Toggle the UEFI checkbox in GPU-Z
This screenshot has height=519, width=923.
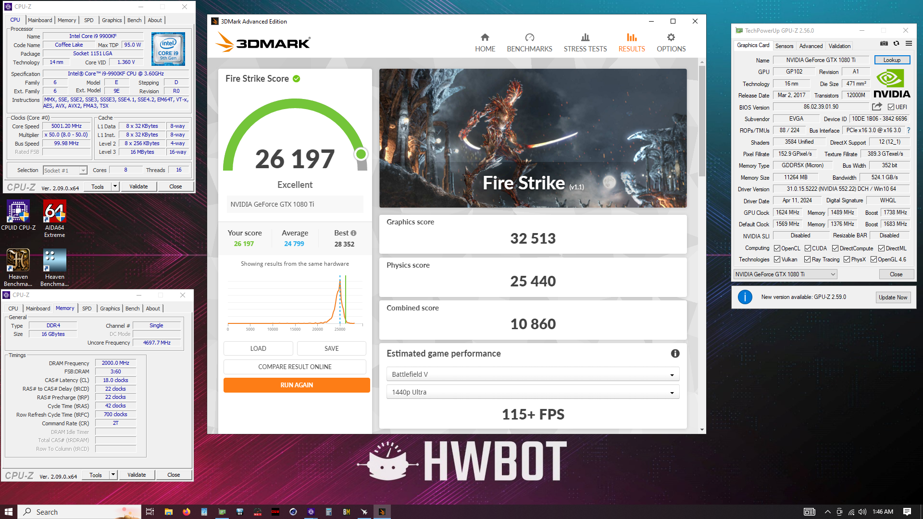click(891, 107)
